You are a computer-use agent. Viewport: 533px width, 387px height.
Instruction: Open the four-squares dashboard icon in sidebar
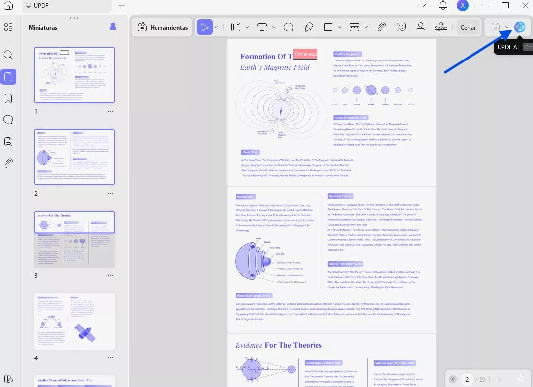tap(8, 27)
